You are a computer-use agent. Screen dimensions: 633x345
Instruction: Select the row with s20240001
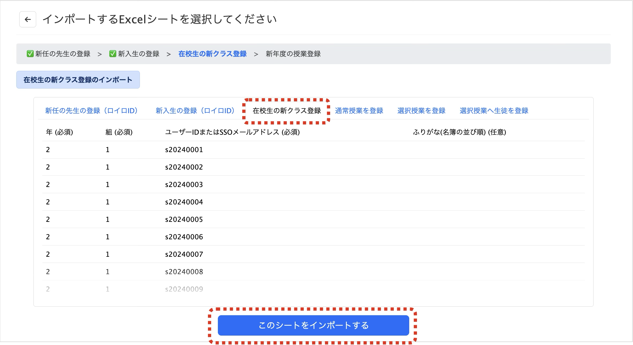point(184,150)
